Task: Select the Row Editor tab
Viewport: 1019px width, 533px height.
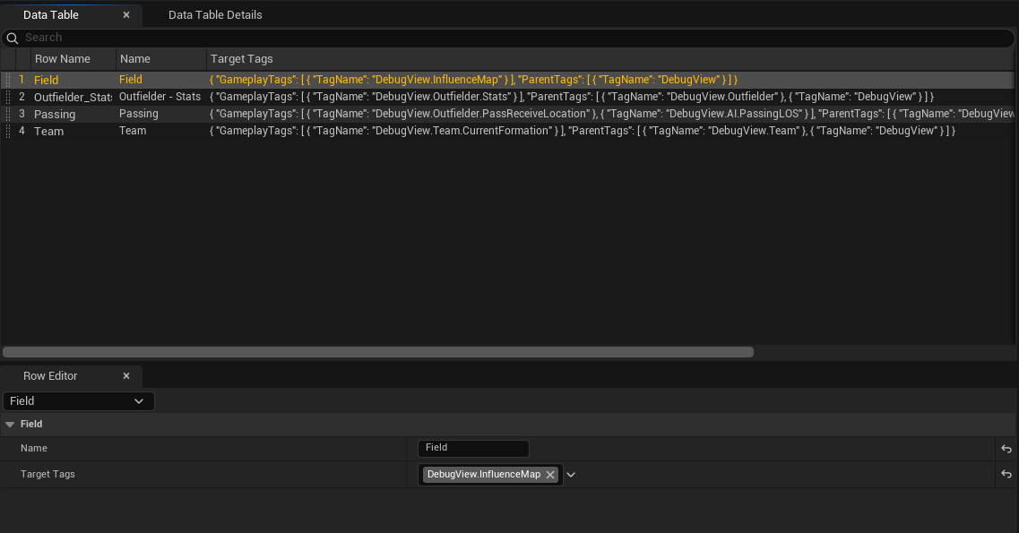Action: click(x=52, y=376)
